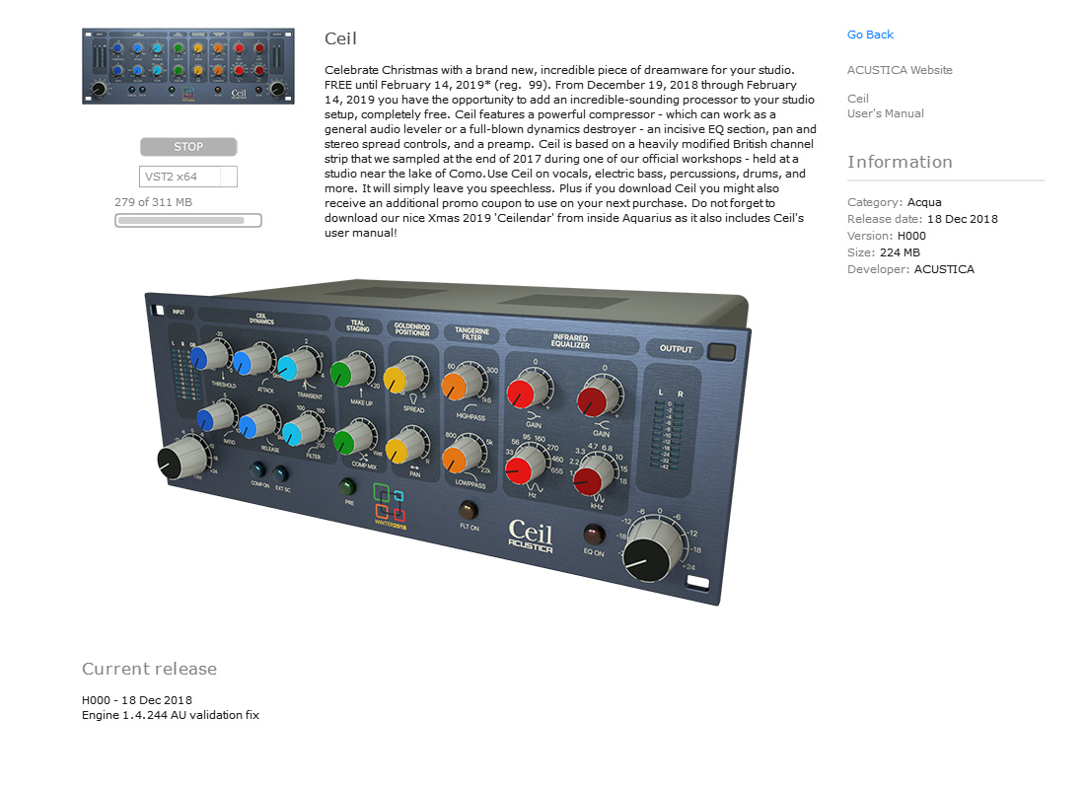Click the large Ceil 3D product image
The width and height of the screenshot is (1085, 787).
point(447,442)
